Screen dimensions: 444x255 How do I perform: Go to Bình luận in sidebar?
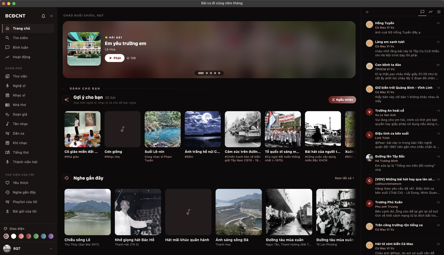click(28, 47)
